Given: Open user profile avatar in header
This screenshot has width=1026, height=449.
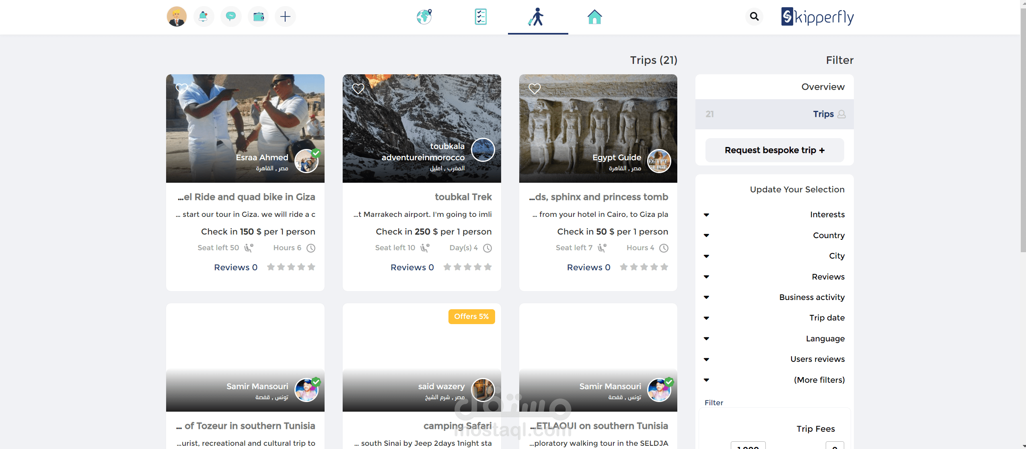Looking at the screenshot, I should pos(177,17).
